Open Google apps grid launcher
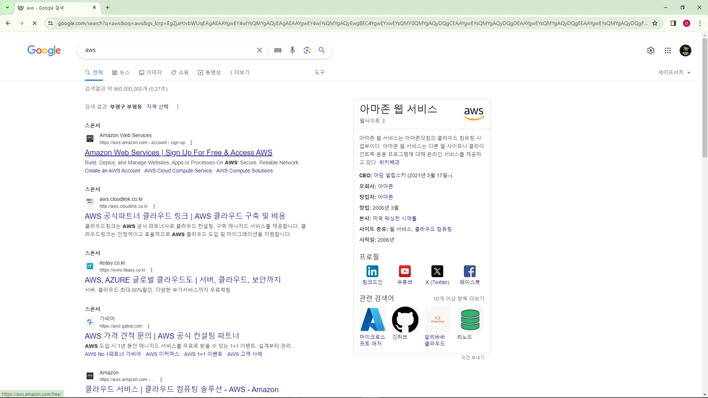This screenshot has width=708, height=398. [668, 50]
